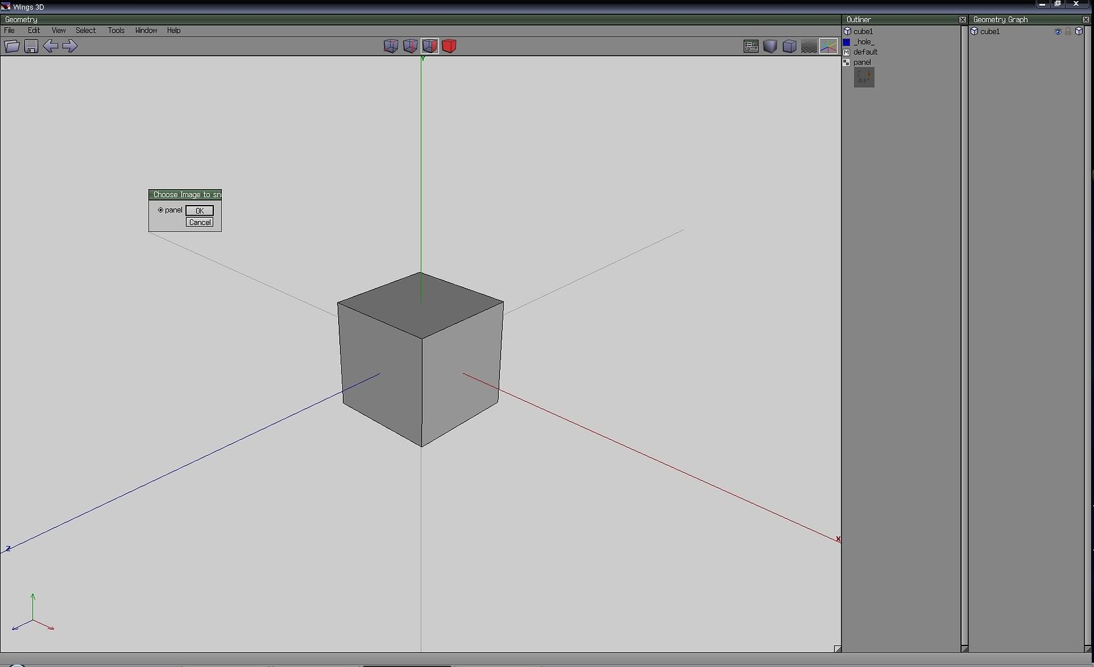Click the Geometry Graph vertical scrollbar
This screenshot has height=667, width=1094.
click(x=1087, y=337)
